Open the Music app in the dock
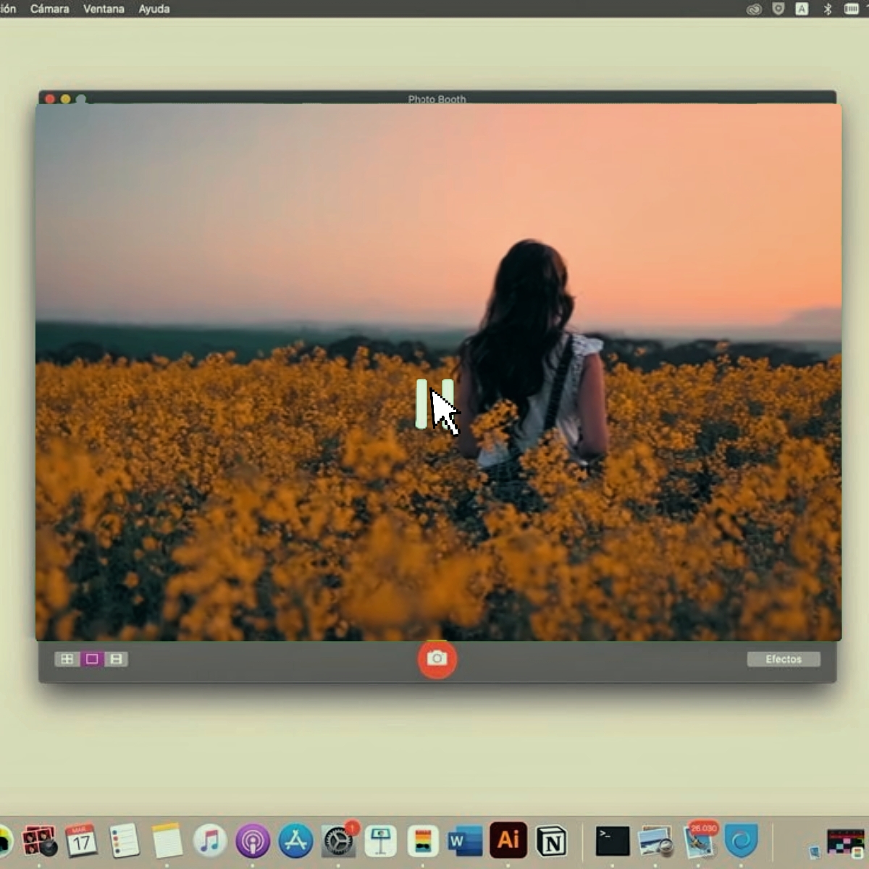The height and width of the screenshot is (869, 869). point(210,841)
